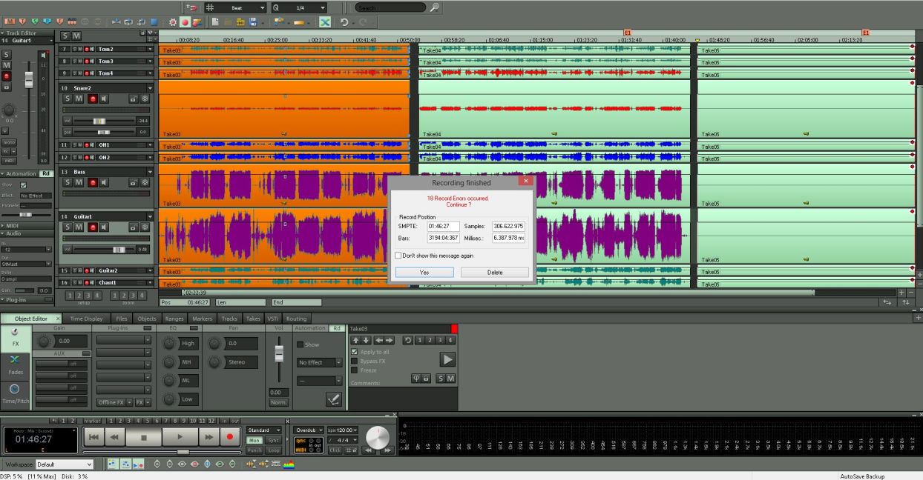Click the freeze snowflake icon on Snare2 track
The height and width of the screenshot is (480, 923).
point(145,99)
